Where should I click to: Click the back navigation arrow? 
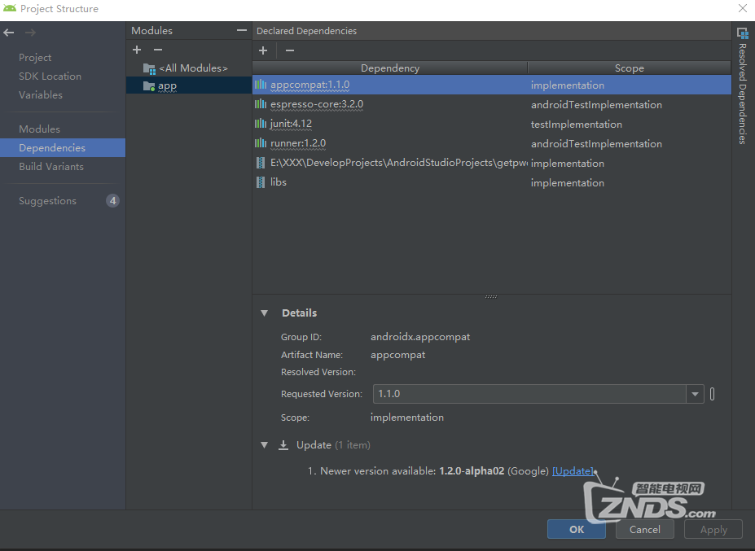(9, 33)
